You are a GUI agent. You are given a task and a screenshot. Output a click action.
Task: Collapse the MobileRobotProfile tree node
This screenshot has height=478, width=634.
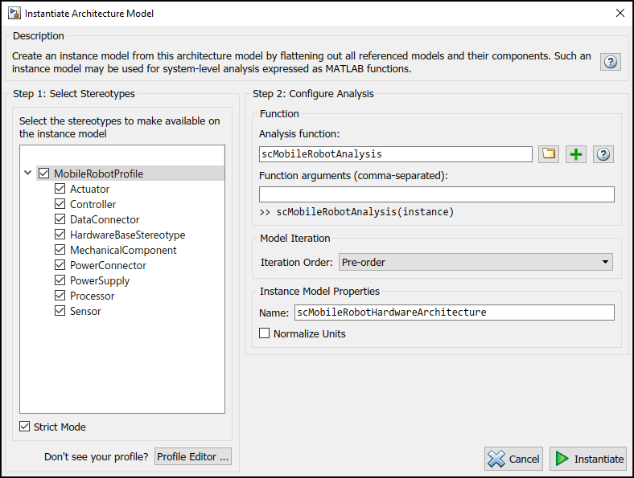(x=28, y=174)
